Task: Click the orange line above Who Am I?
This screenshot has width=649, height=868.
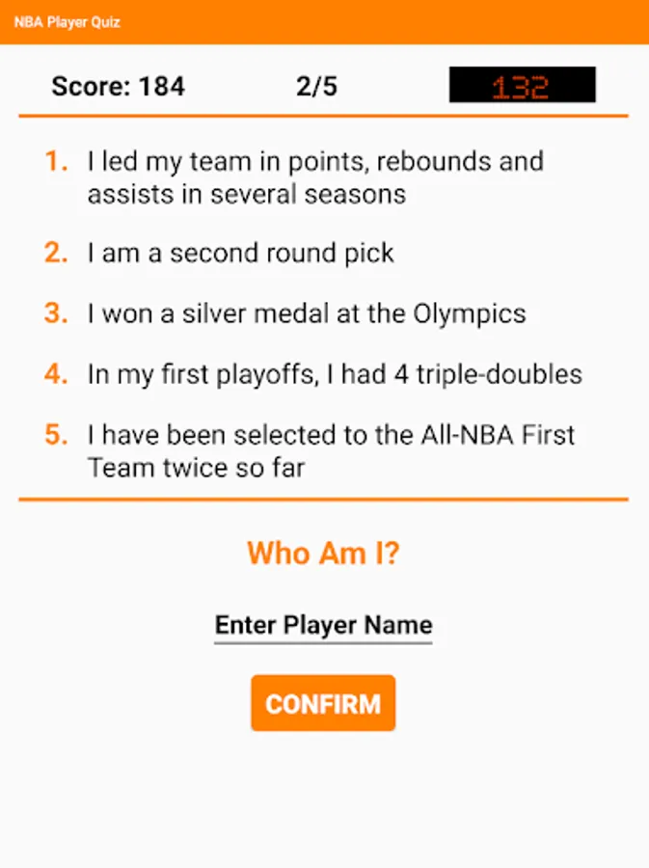Action: [x=323, y=500]
